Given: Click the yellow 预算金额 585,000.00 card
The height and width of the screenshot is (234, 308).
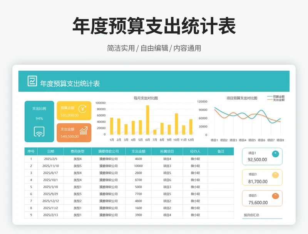Looking at the screenshot, I should tap(74, 111).
